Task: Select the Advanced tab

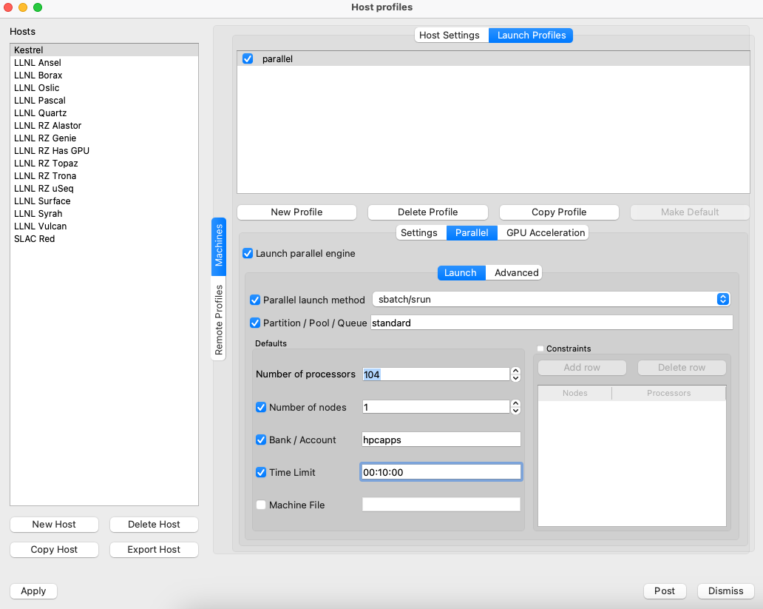Action: pos(516,272)
